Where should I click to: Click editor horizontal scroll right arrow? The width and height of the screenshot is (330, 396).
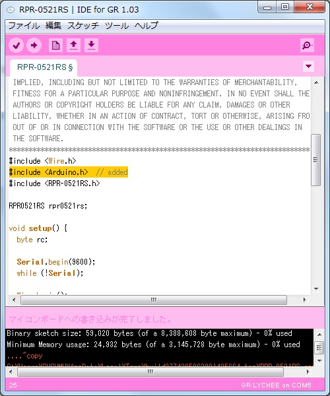coord(304,300)
